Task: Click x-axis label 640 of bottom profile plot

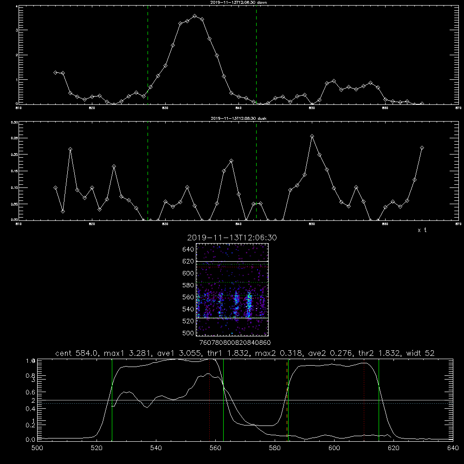Action: 453,448
